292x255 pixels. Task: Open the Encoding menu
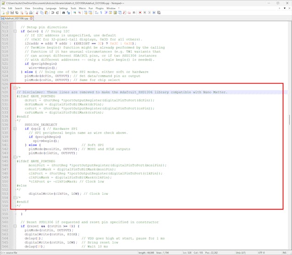tap(38, 8)
